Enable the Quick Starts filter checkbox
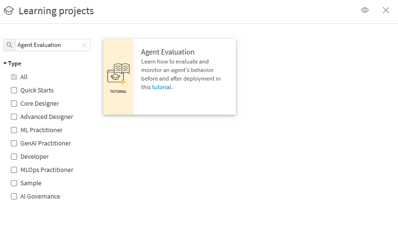 click(14, 90)
